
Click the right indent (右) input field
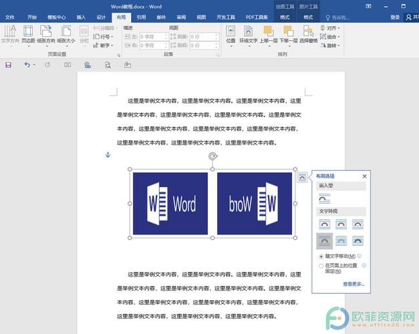[x=154, y=45]
